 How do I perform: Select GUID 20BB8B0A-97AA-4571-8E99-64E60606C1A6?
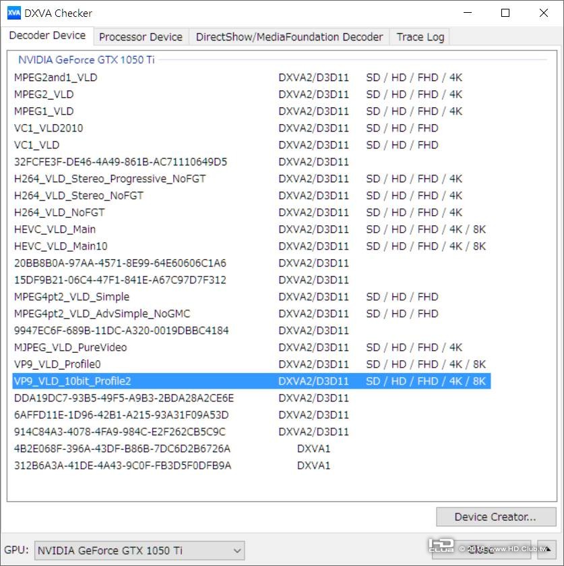pos(251,263)
